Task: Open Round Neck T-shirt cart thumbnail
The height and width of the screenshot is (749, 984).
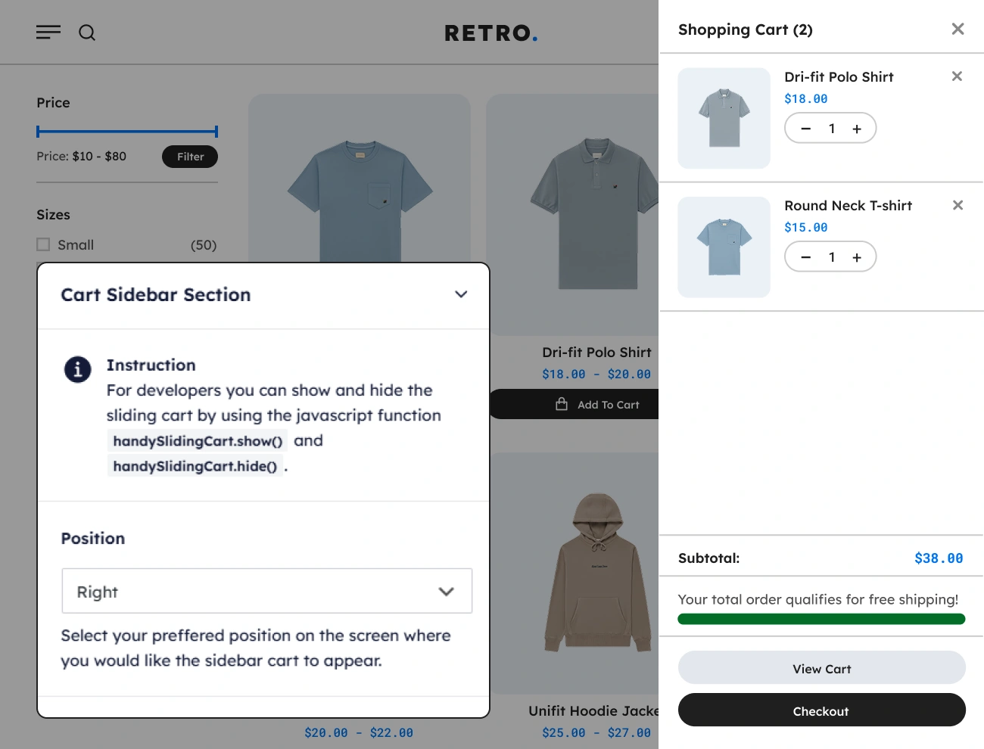Action: [x=724, y=247]
